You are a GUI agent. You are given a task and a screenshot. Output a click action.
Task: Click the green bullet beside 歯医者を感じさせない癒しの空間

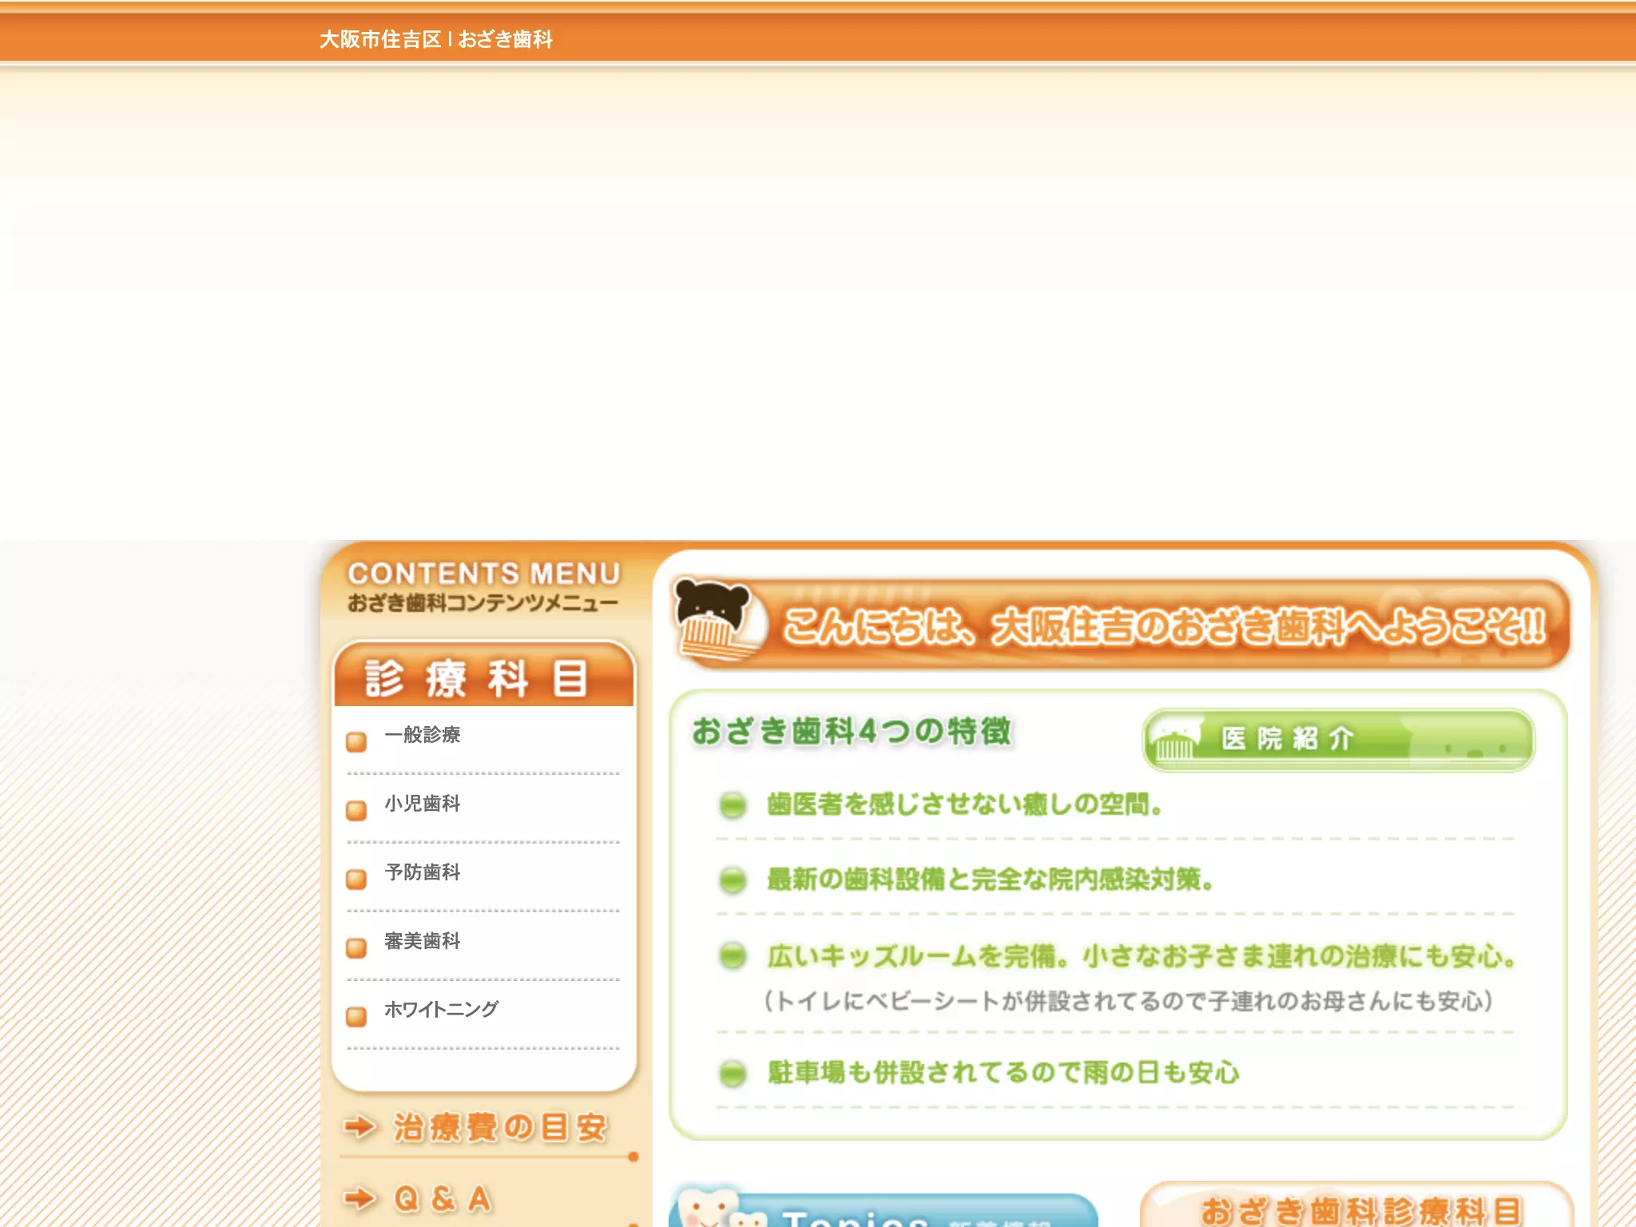(732, 805)
